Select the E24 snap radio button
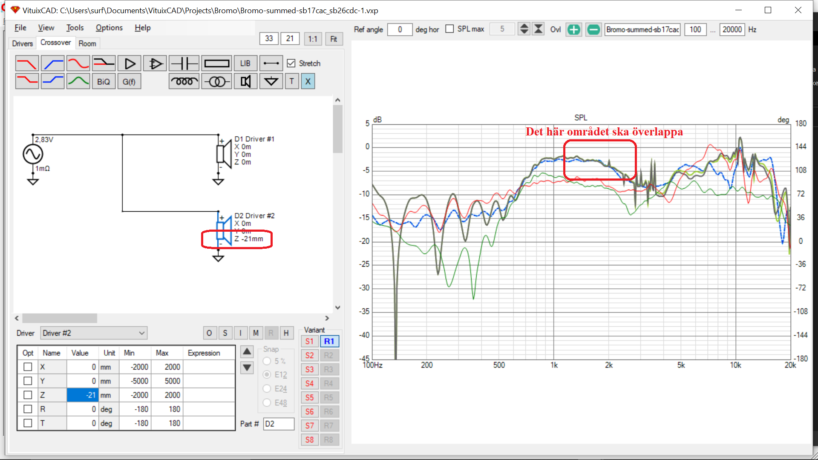The width and height of the screenshot is (818, 460). (x=267, y=388)
